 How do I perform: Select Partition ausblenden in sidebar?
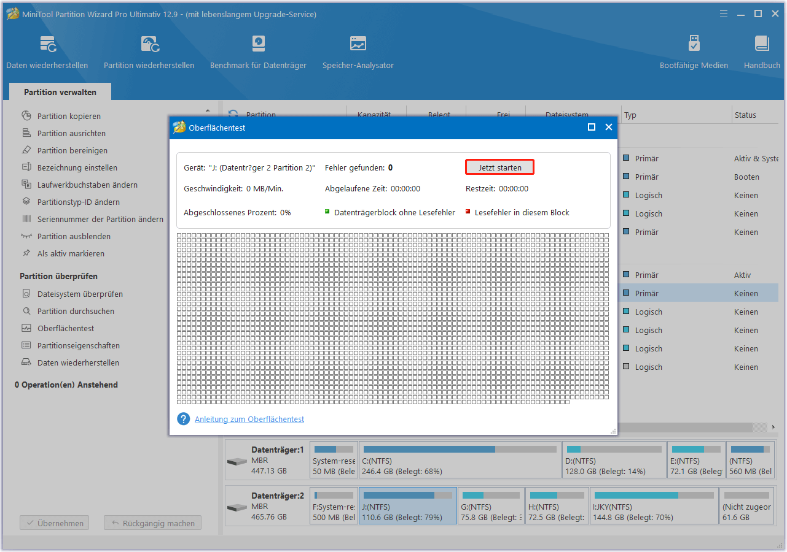point(74,236)
